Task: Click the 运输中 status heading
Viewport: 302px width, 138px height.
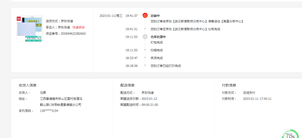Action: [x=155, y=16]
